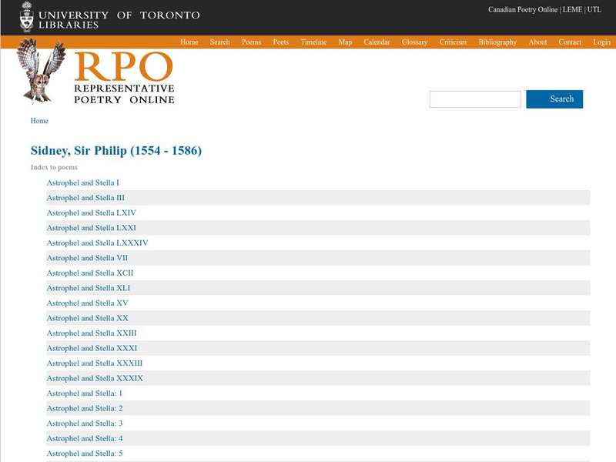The width and height of the screenshot is (616, 462).
Task: Go to the Poets menu item
Action: [x=281, y=42]
